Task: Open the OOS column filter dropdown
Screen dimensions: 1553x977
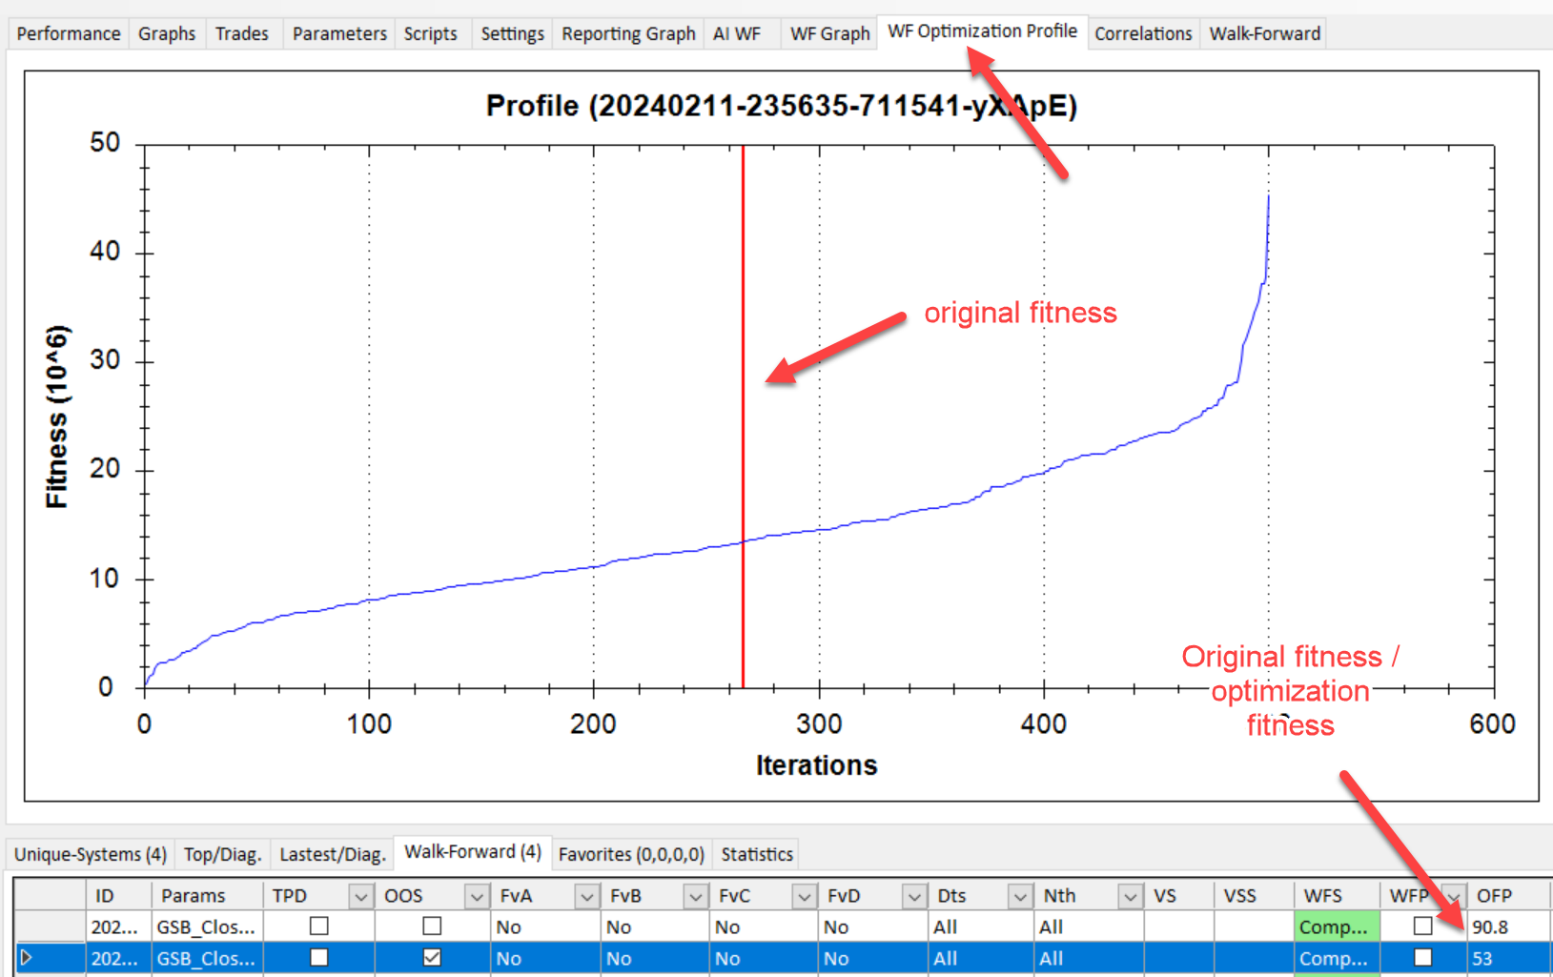Action: point(476,897)
